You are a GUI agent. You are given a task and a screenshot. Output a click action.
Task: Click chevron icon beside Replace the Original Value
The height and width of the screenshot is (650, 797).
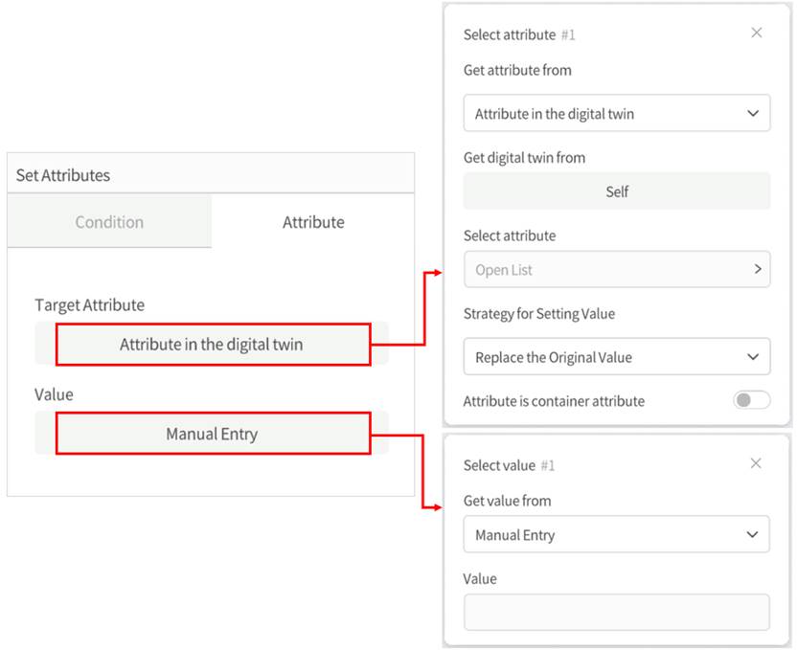753,357
